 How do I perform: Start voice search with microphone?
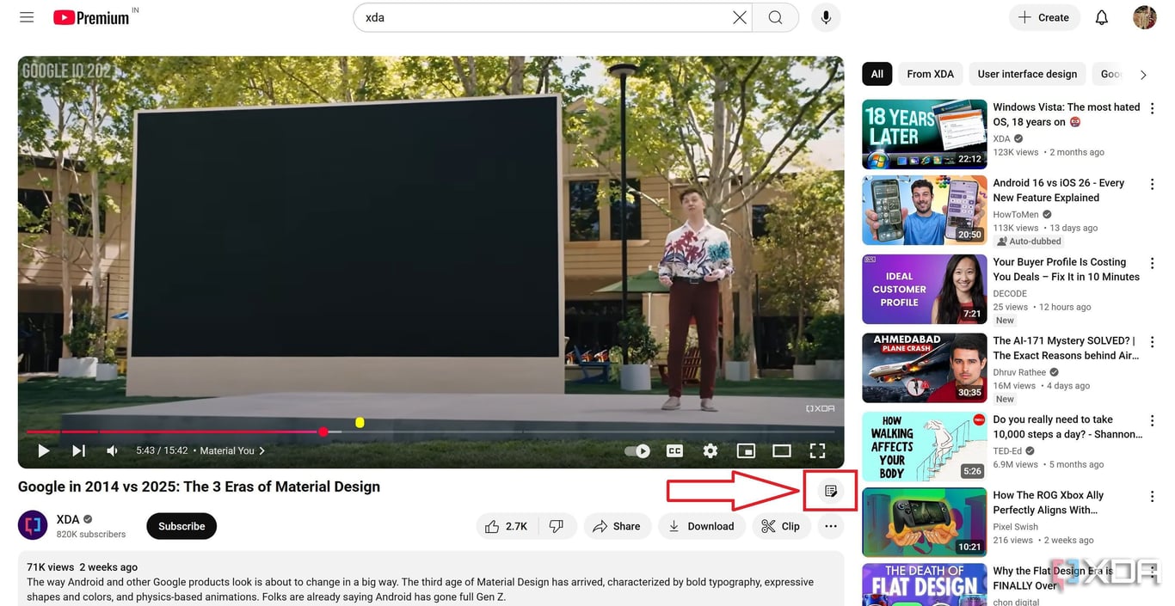point(826,17)
